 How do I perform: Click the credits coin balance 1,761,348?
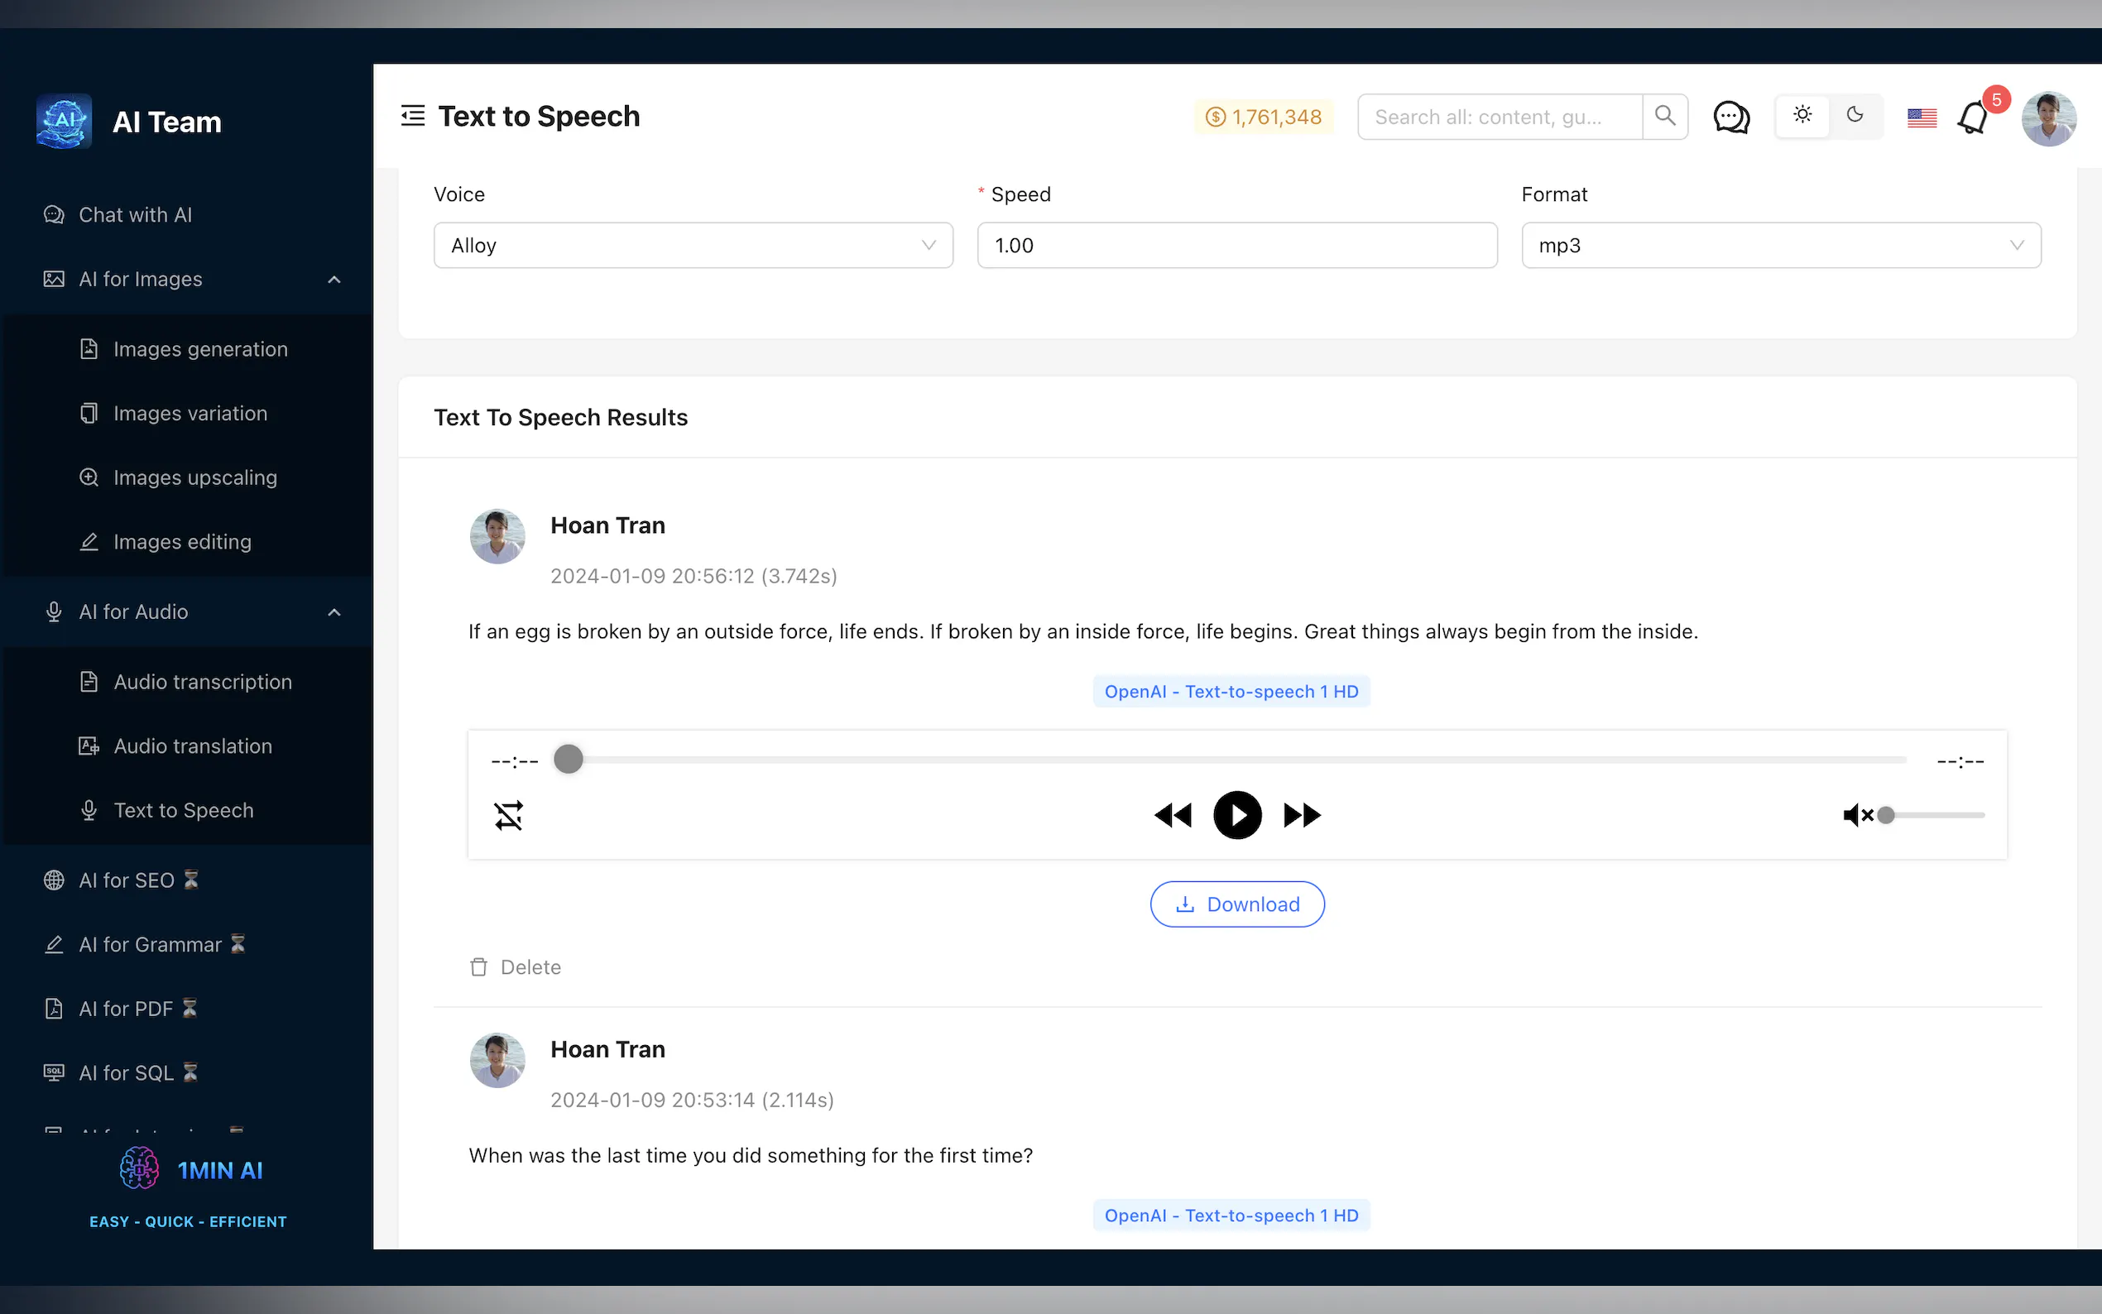tap(1264, 117)
